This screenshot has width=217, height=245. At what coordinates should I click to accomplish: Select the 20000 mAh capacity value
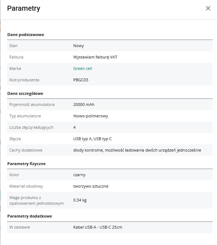coord(84,104)
